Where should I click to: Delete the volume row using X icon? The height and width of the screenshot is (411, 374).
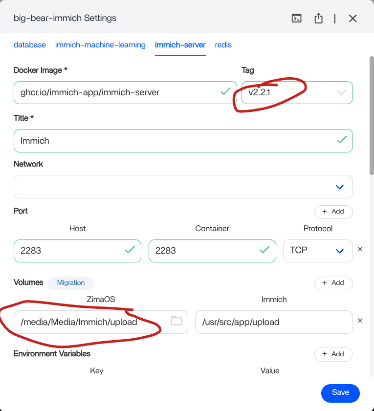pyautogui.click(x=360, y=321)
